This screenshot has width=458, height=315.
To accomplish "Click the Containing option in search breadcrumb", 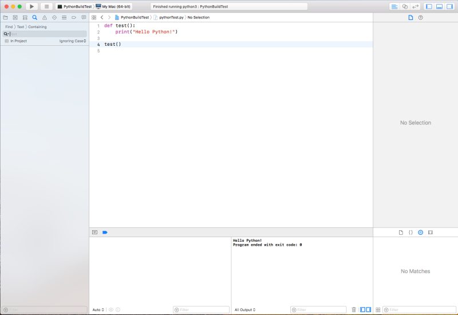I will coord(37,26).
